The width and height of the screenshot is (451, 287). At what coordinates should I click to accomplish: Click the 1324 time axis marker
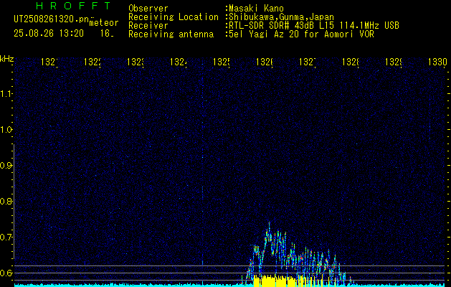coord(179,62)
